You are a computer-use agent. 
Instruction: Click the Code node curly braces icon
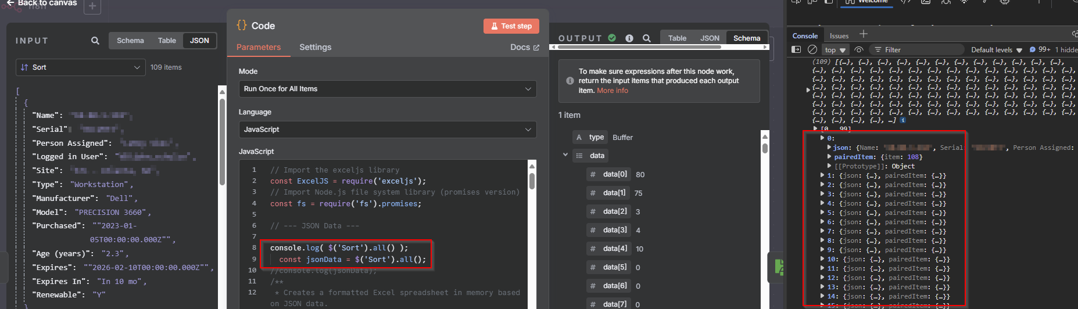(x=241, y=25)
